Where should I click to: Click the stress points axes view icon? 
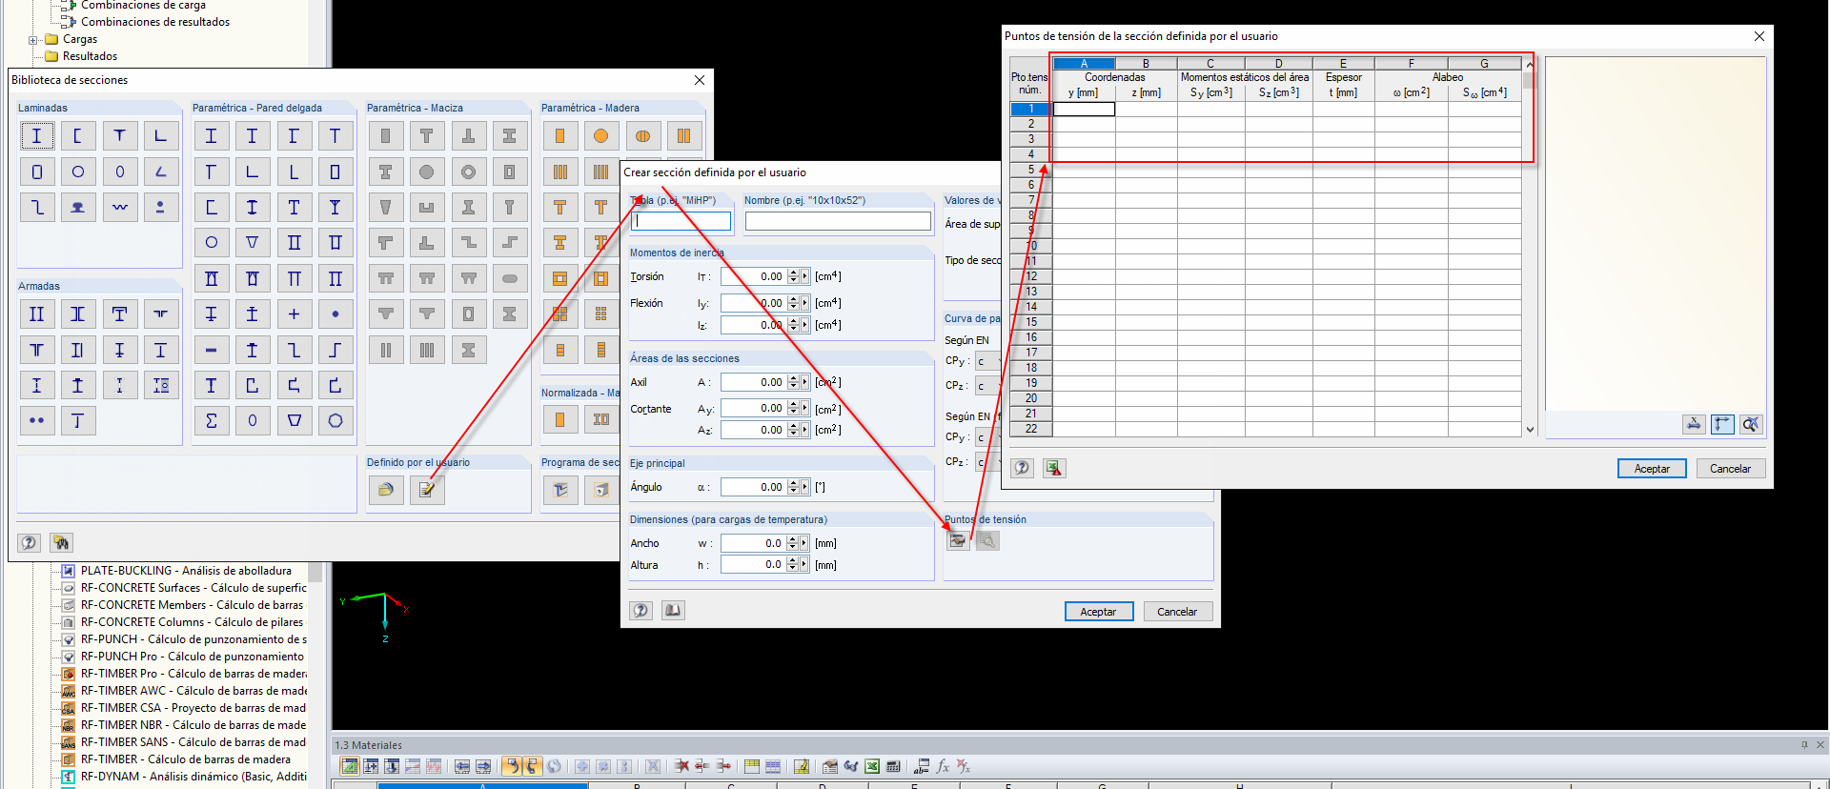1722,425
